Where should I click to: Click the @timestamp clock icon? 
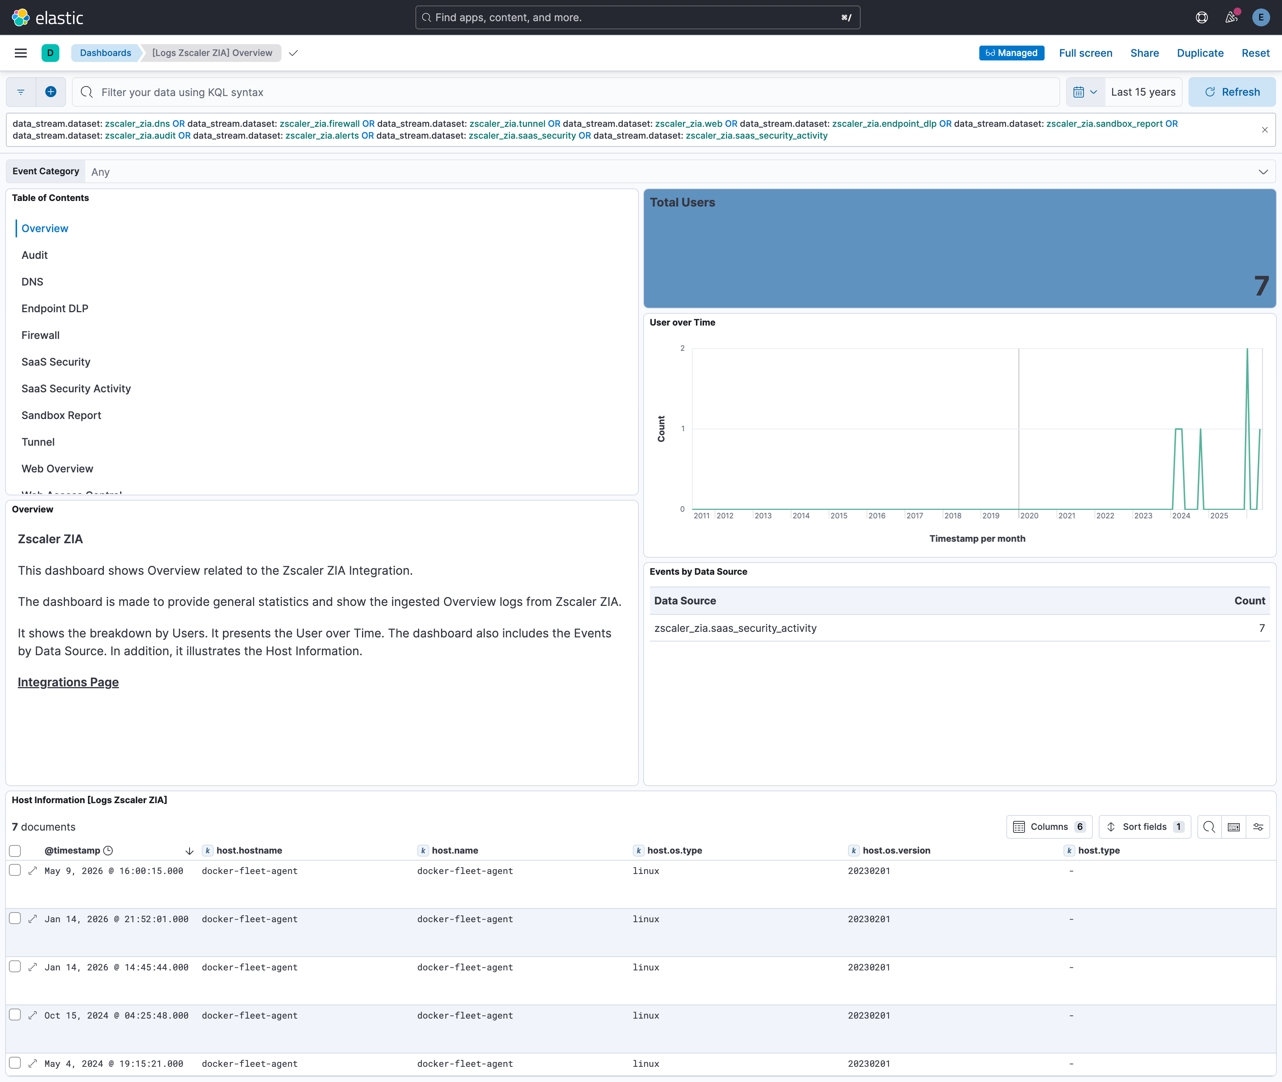(109, 851)
